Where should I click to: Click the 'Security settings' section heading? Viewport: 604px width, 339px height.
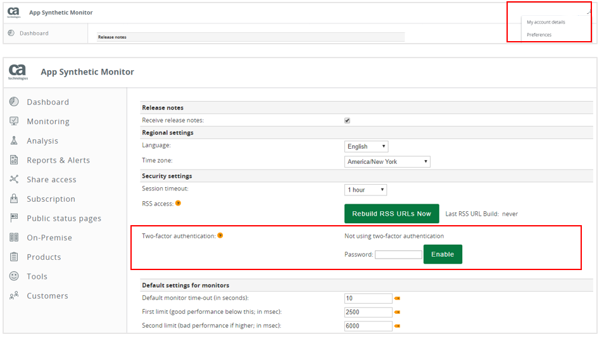[167, 176]
